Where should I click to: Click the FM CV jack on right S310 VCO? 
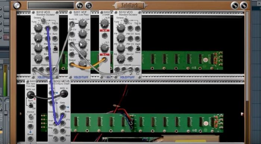pos(130,38)
